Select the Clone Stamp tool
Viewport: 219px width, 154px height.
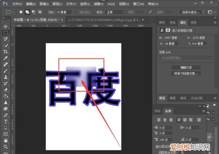5,77
